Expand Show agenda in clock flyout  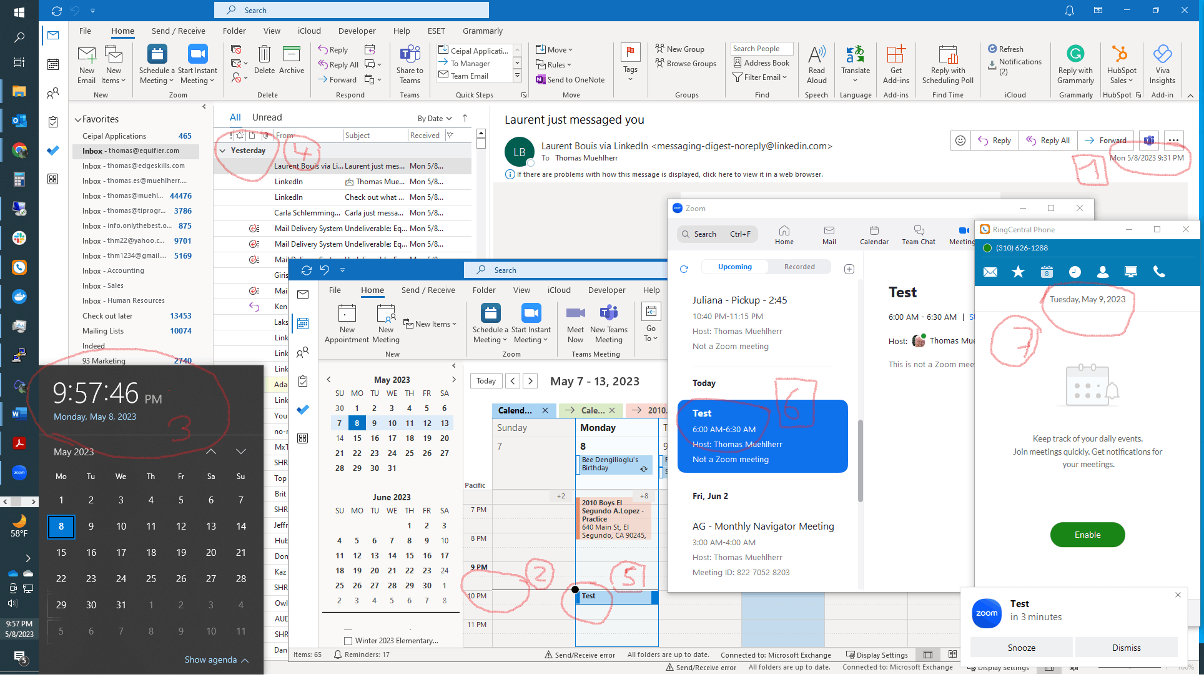point(217,660)
